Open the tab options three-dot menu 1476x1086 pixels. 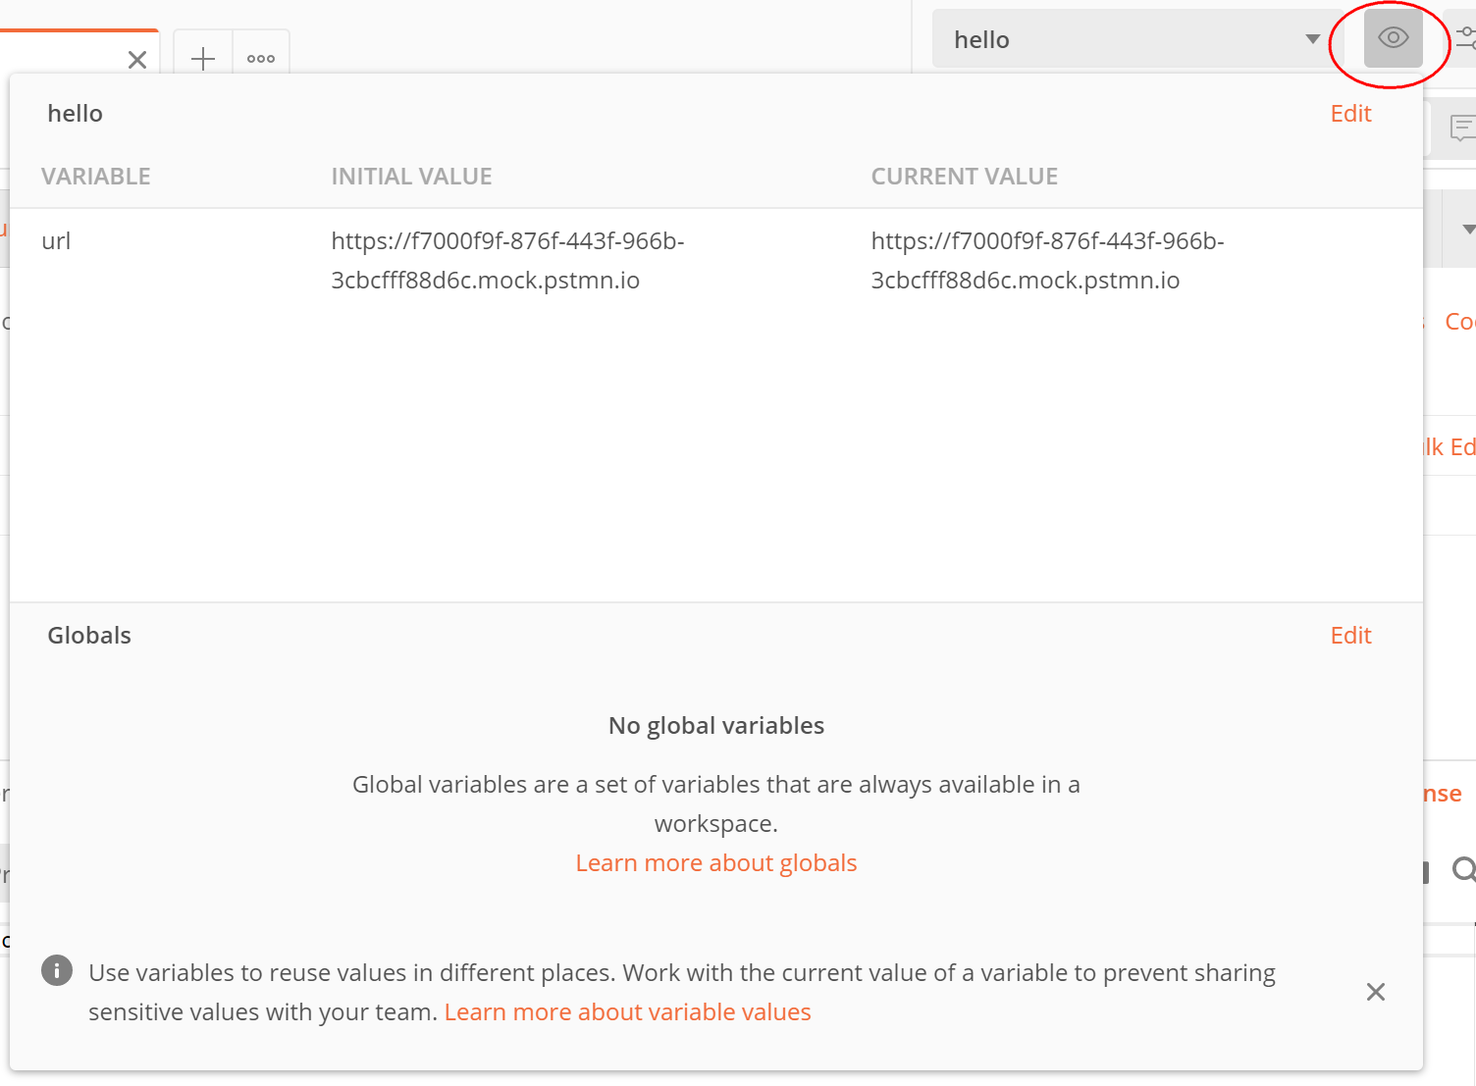pos(261,59)
